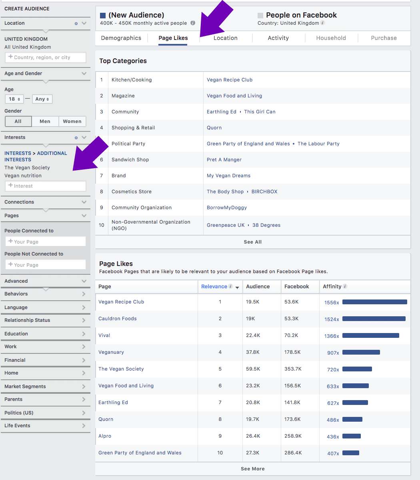The image size is (420, 480).
Task: Open the Location tab
Action: pos(226,38)
